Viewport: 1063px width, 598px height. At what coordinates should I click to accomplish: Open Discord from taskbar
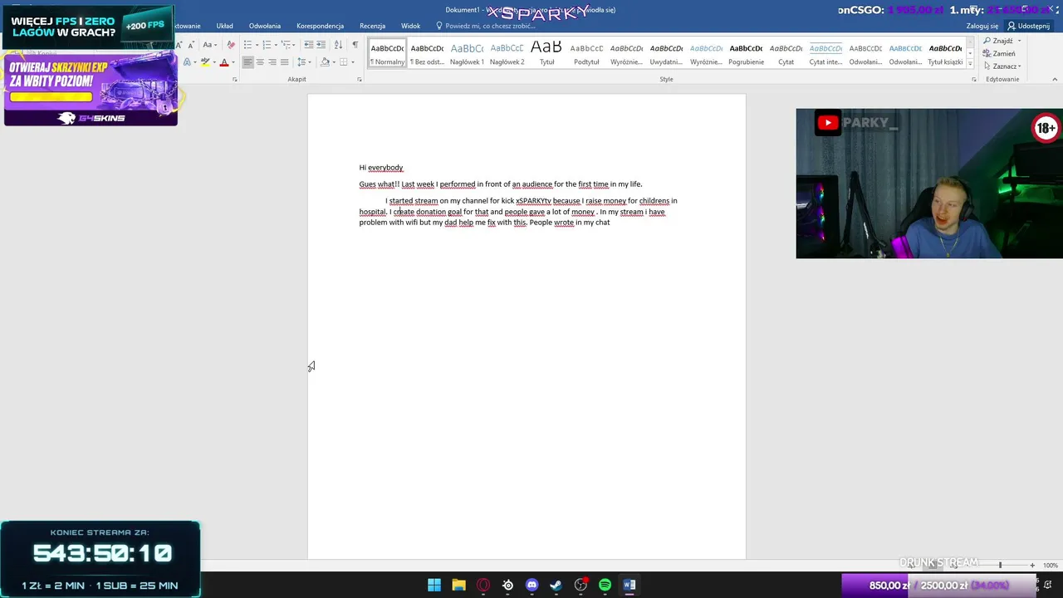(532, 585)
